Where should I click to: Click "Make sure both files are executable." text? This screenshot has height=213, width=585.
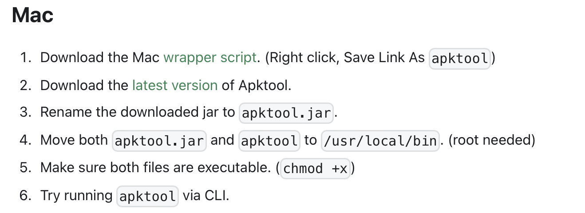pyautogui.click(x=156, y=168)
